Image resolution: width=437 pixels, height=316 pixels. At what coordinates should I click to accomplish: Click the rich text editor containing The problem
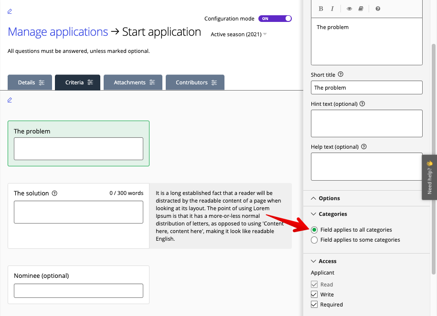click(366, 42)
